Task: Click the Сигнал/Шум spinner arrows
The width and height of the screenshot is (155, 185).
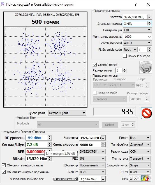Action: click(49, 144)
